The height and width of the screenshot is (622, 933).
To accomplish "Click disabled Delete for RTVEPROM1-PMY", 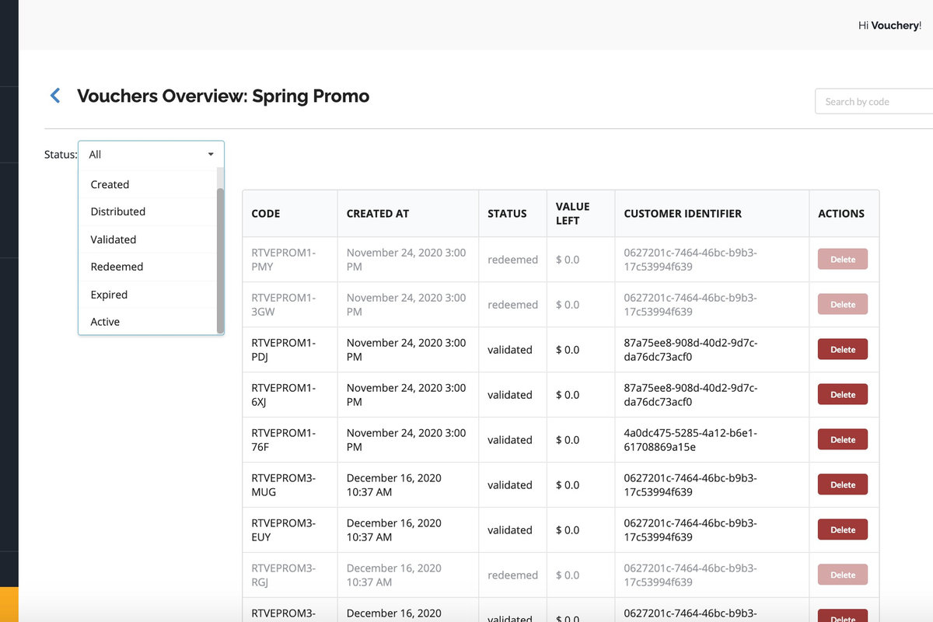I will (843, 260).
